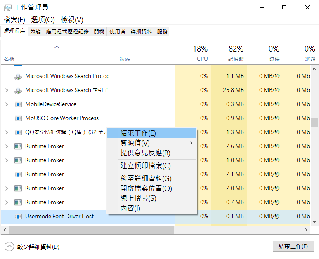The image size is (319, 259).
Task: Expand Microsoft Windows Search 索引子 process group
Action: click(x=7, y=90)
